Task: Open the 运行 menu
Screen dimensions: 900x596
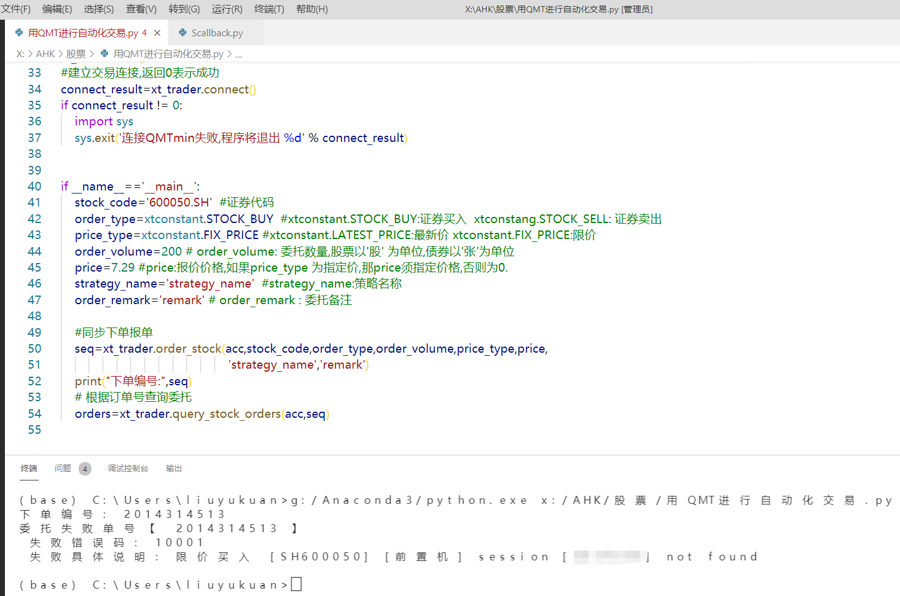Action: coord(225,9)
